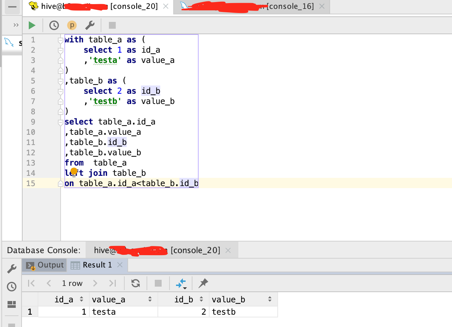Open the data comparison icon in result toolbar
This screenshot has width=452, height=327.
180,283
